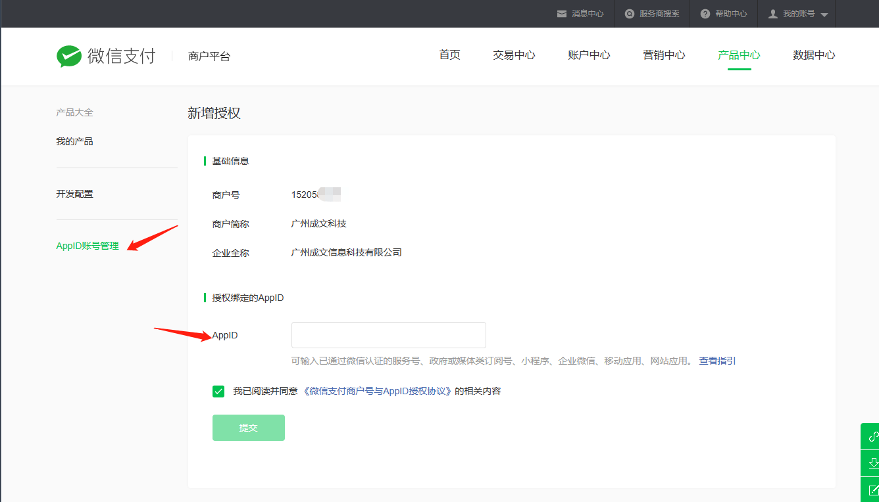
Task: Switch to 交易中心 tab
Action: click(514, 55)
